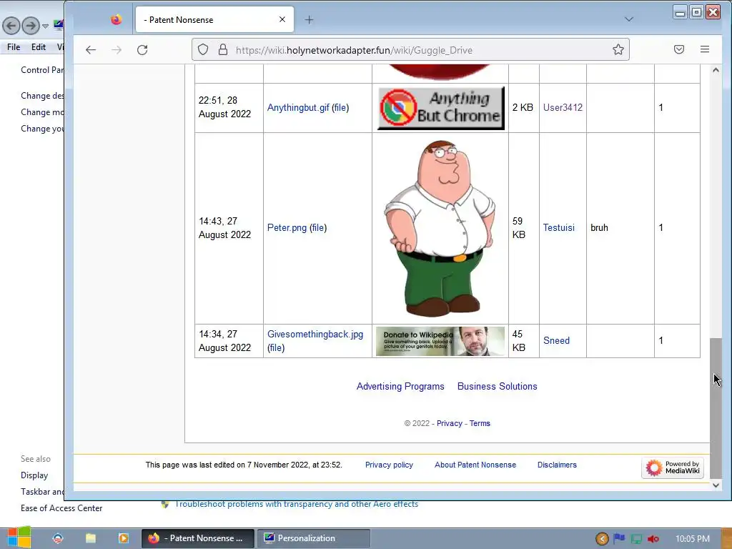Open Windows Media Player from taskbar
This screenshot has width=732, height=549.
click(x=123, y=538)
